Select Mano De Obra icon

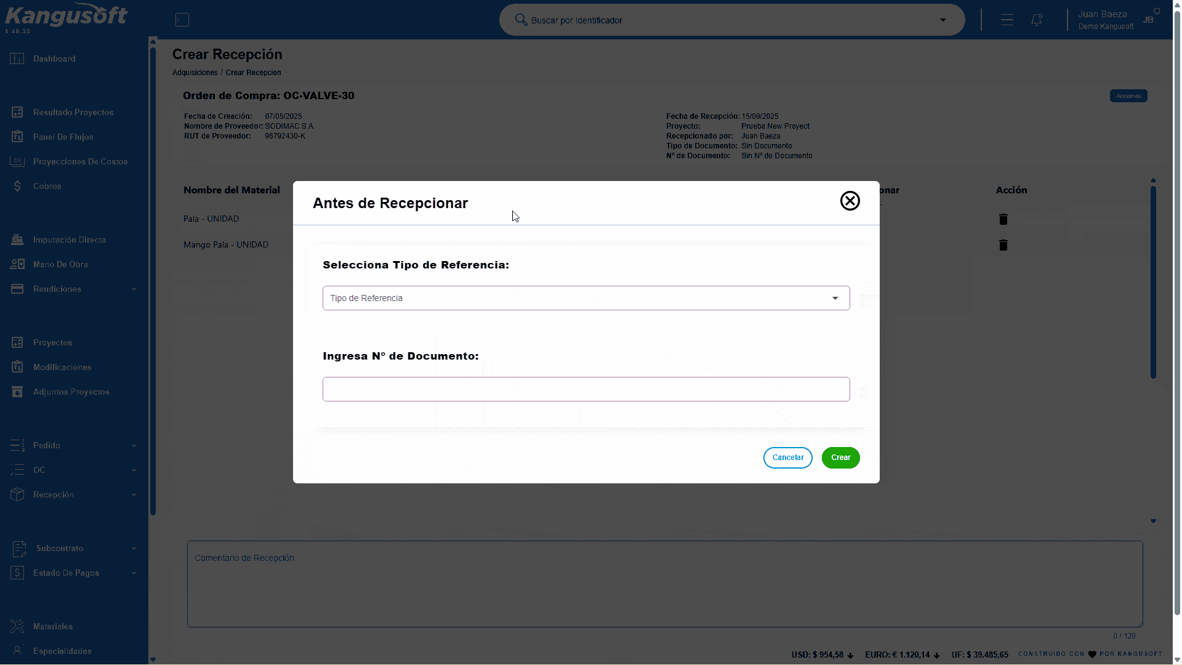click(x=17, y=264)
